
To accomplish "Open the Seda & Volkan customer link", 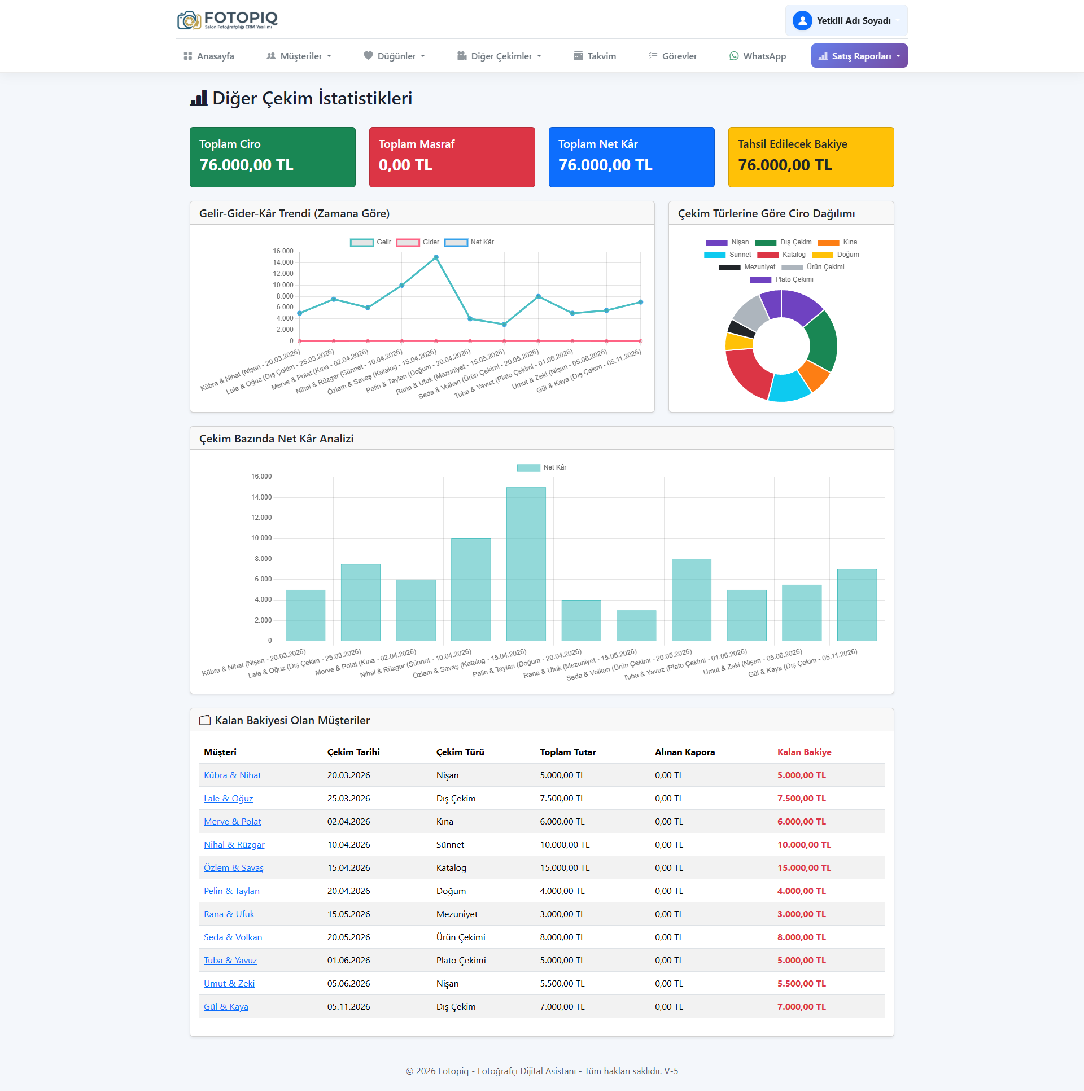I will (233, 937).
